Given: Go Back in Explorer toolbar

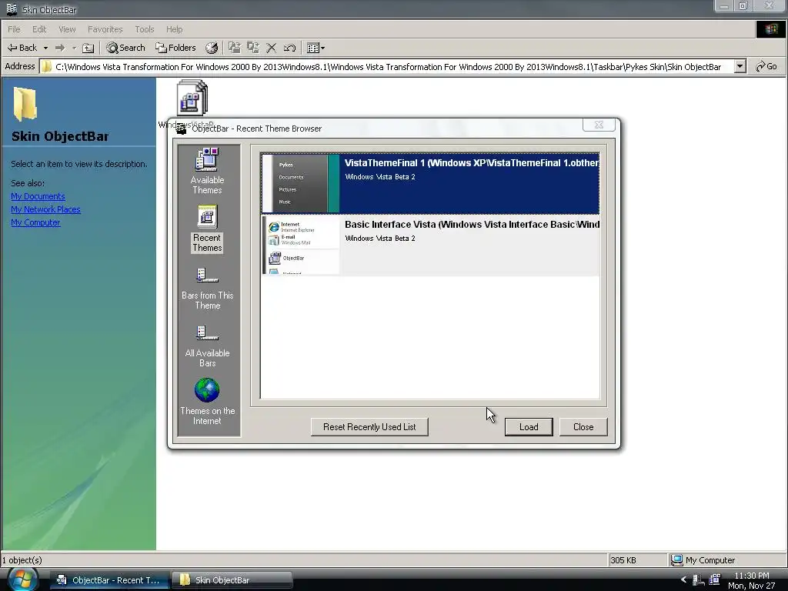Looking at the screenshot, I should point(22,48).
